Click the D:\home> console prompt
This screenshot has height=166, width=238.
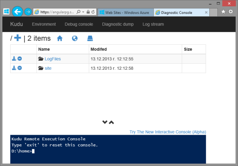tap(21, 151)
